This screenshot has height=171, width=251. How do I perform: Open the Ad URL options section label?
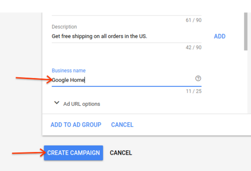coord(82,104)
